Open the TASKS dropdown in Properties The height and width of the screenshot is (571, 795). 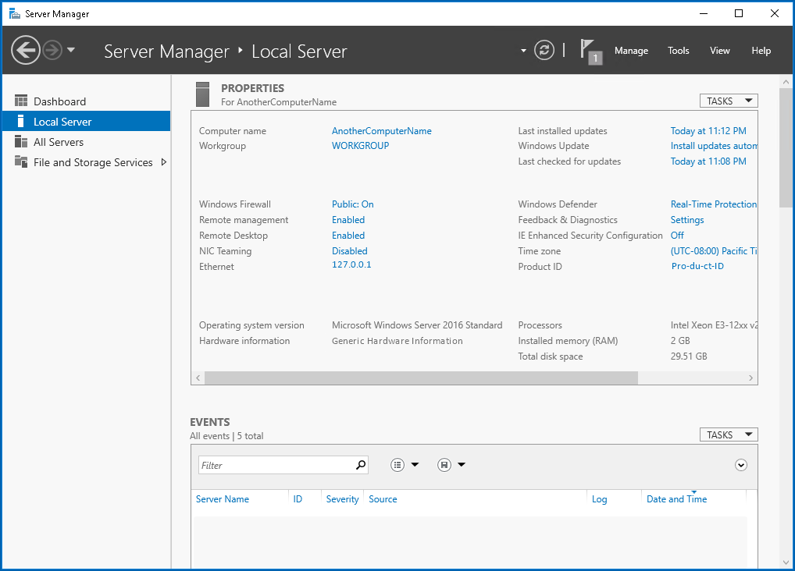coord(728,100)
